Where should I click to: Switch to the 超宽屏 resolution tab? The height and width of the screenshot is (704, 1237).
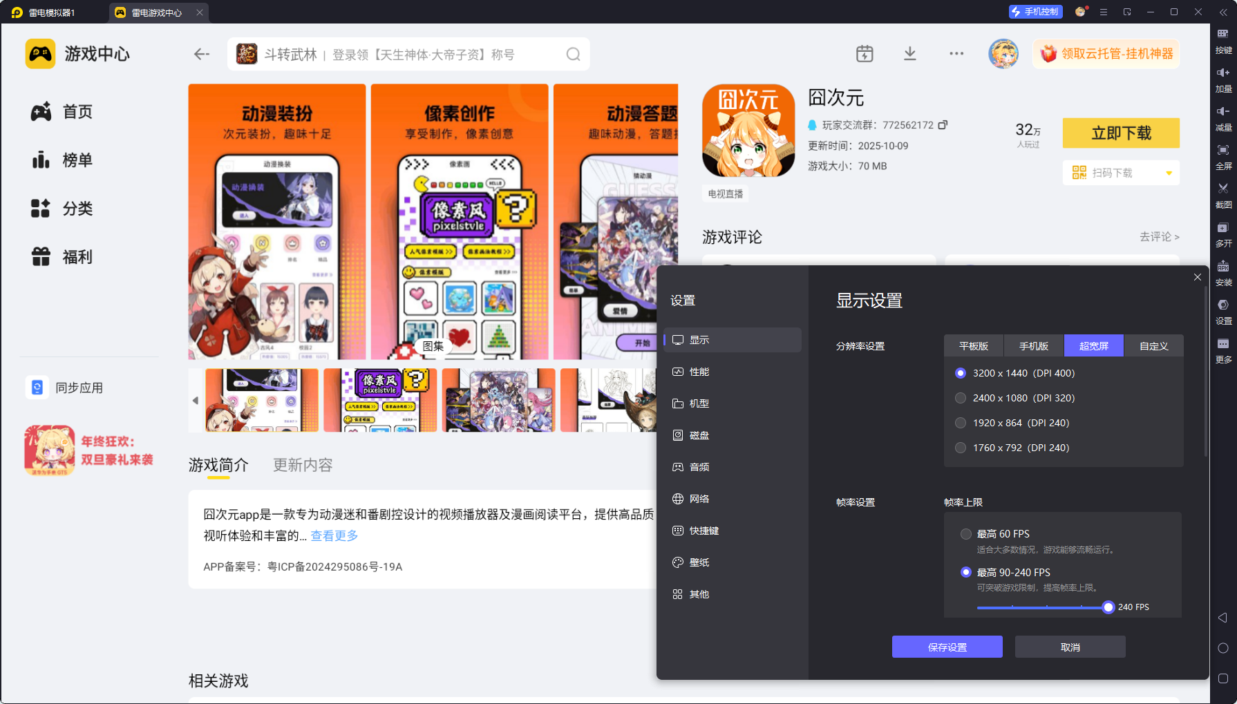pyautogui.click(x=1093, y=346)
